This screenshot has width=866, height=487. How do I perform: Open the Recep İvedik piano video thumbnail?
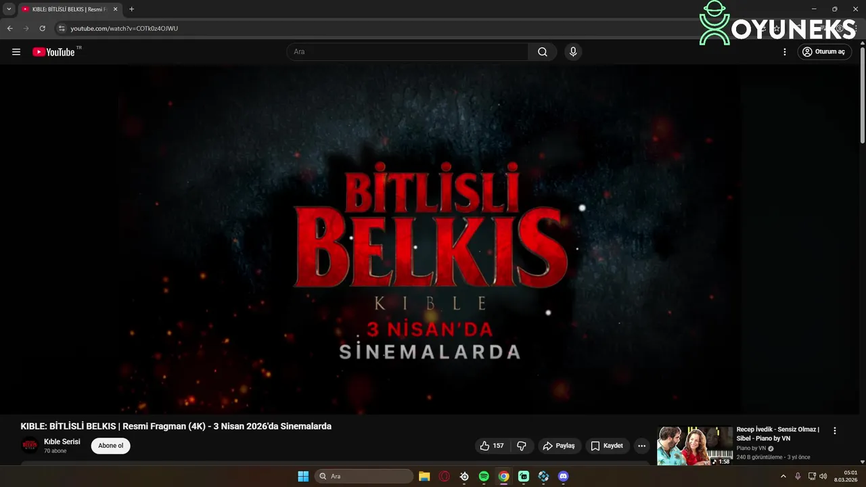695,446
